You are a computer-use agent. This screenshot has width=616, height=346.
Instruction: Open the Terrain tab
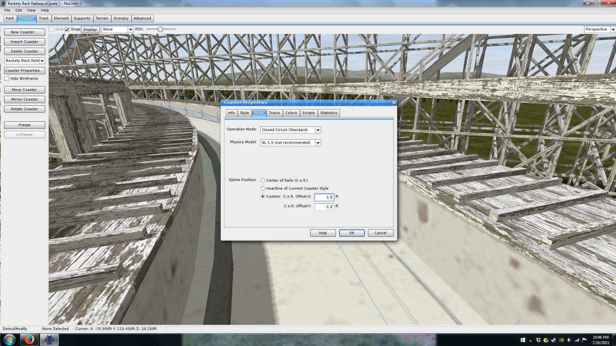(x=102, y=18)
